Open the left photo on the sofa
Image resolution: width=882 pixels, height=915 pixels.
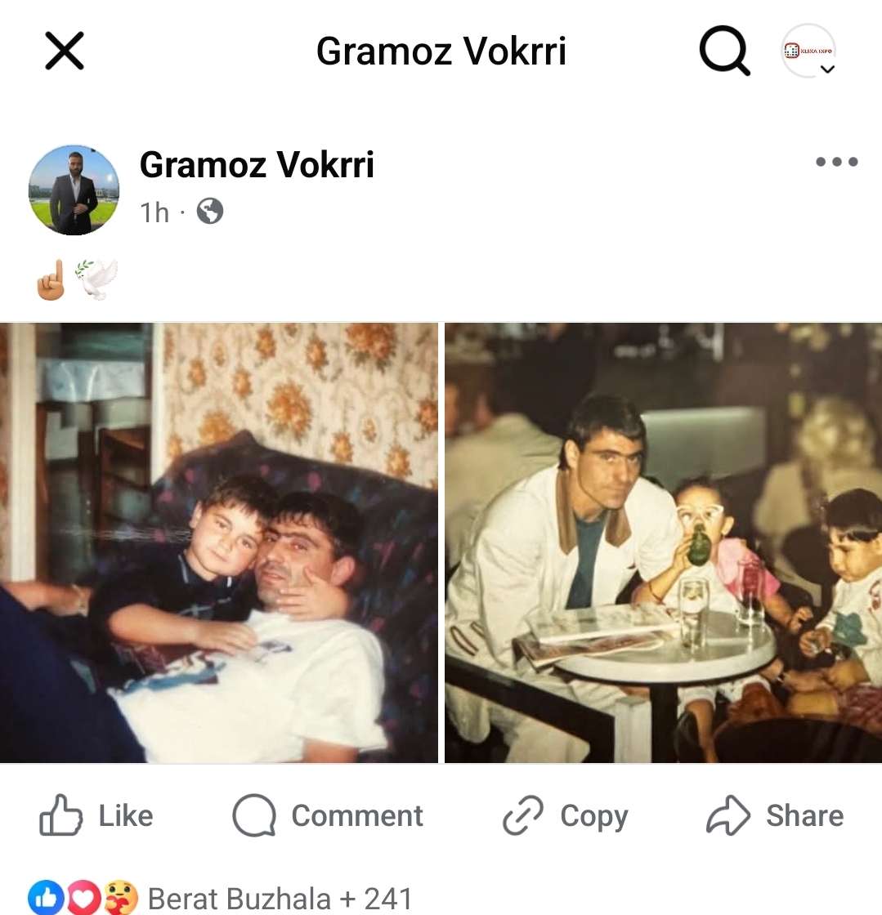click(x=219, y=542)
